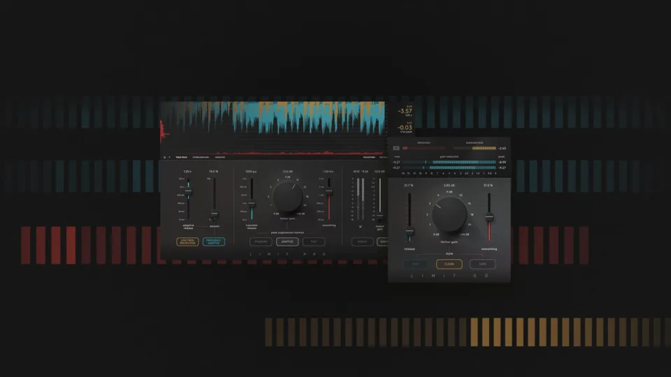Click the 21.7 % release value in Limit Go
This screenshot has height=377, width=671.
[409, 186]
